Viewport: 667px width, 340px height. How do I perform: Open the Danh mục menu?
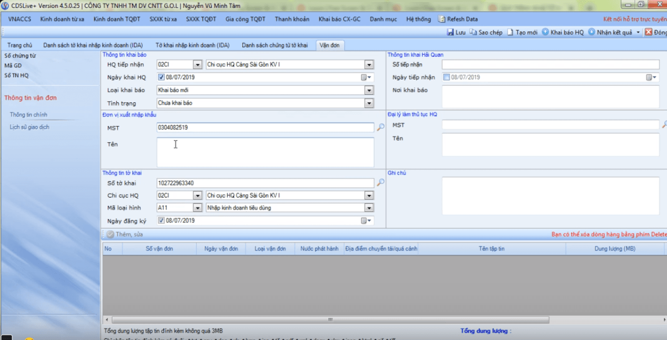(x=383, y=19)
